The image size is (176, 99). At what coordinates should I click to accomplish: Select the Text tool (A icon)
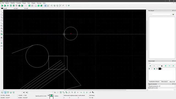click(2, 38)
